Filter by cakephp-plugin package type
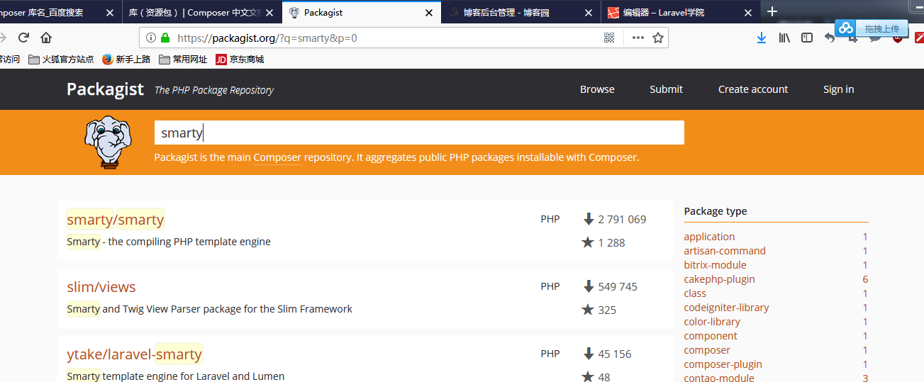Screen dimensions: 924x382 [719, 279]
